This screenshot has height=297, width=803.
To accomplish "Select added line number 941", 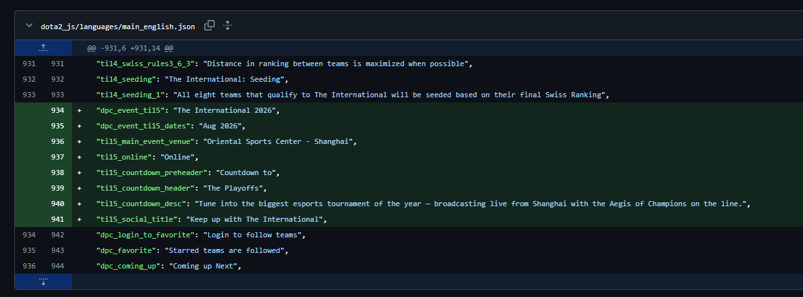I will click(58, 219).
